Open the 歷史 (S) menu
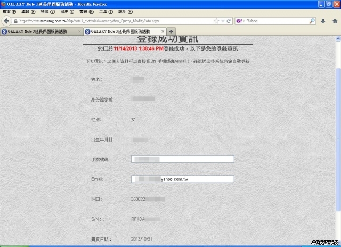Screen dimensions: 341x247 [67, 12]
